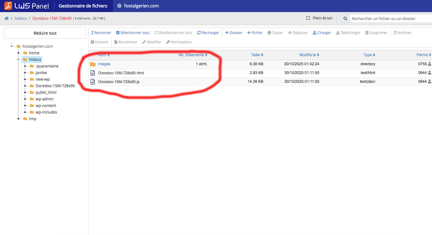432x235 pixels.
Task: Expand the new-wp folder in tree
Action: tap(25, 79)
